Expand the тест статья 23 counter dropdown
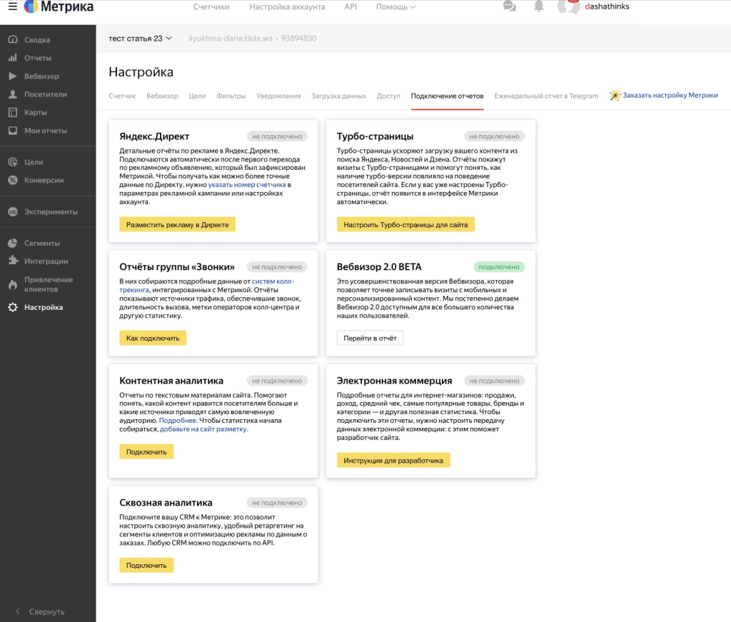Viewport: 731px width, 622px height. (x=141, y=39)
